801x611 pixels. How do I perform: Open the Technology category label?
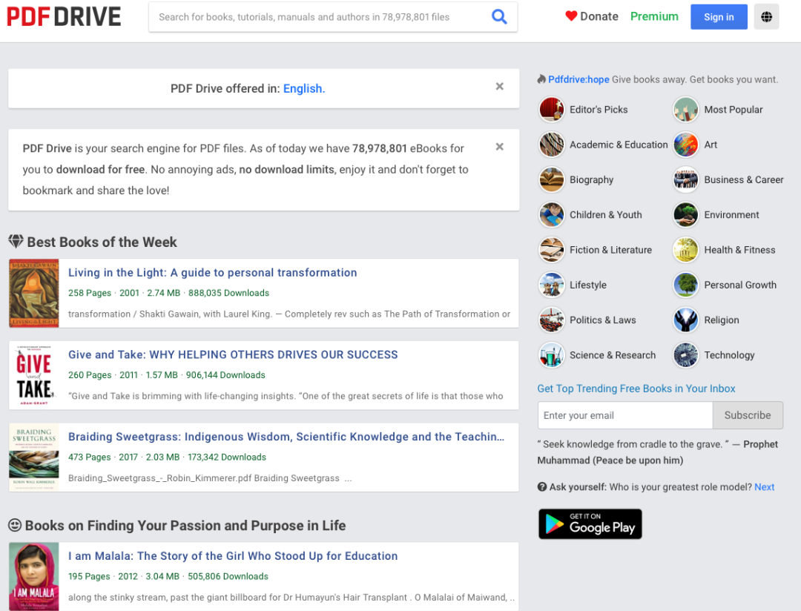pyautogui.click(x=729, y=355)
